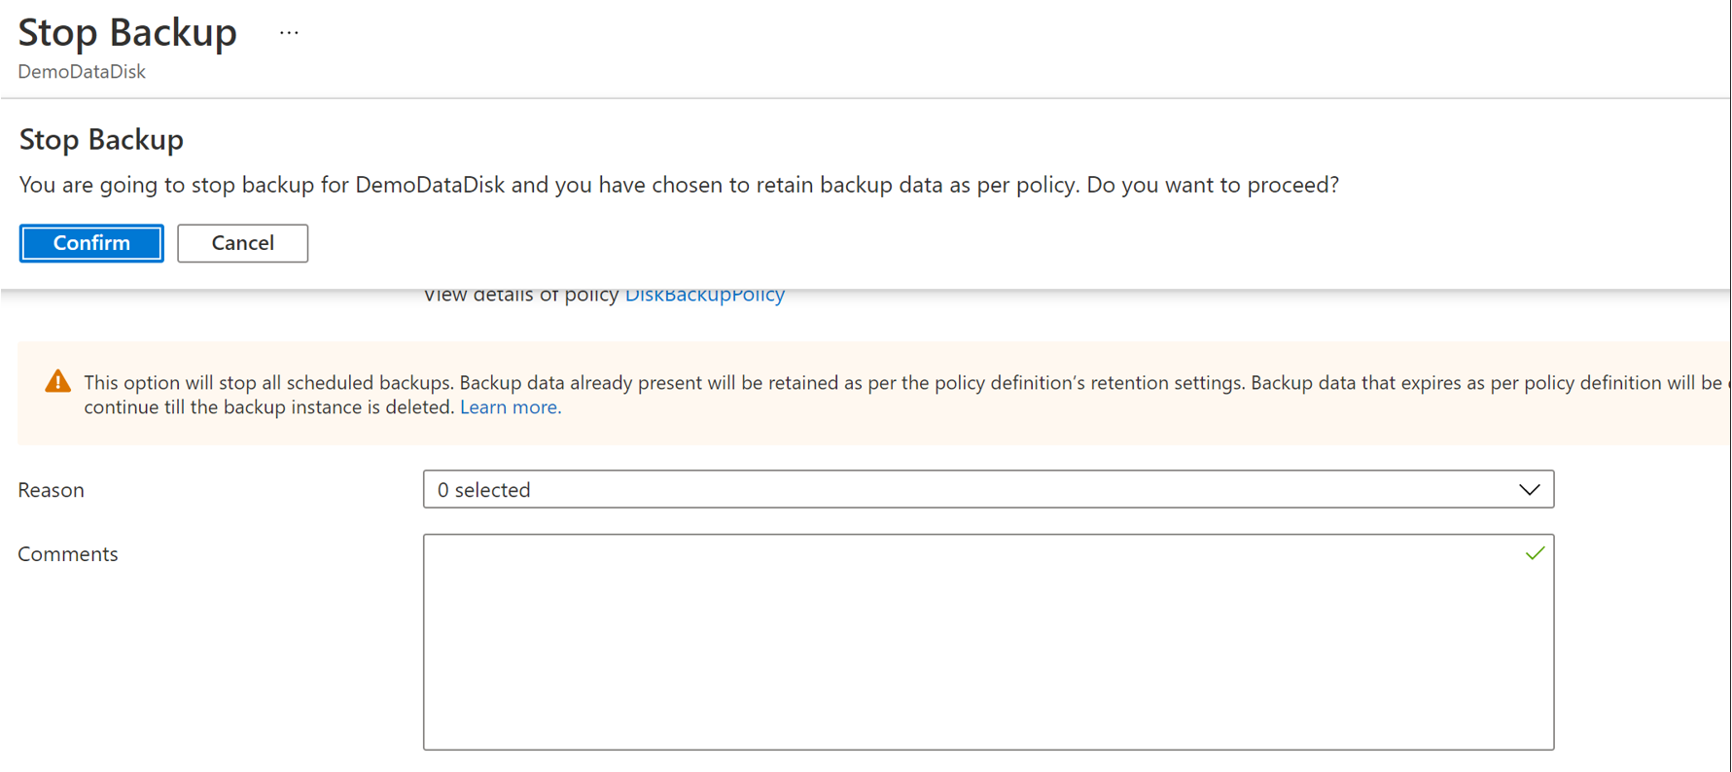This screenshot has width=1732, height=772.
Task: Click the 'Do you want to proceed?' message
Action: coord(1212,185)
